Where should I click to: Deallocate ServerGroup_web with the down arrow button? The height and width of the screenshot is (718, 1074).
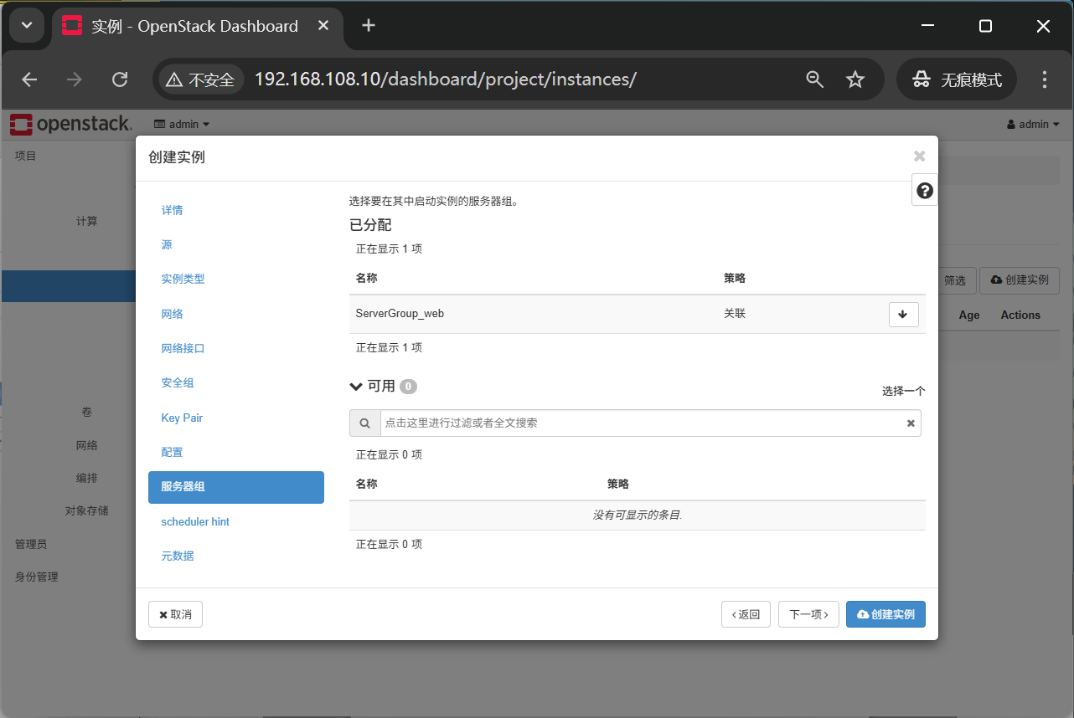(x=903, y=315)
